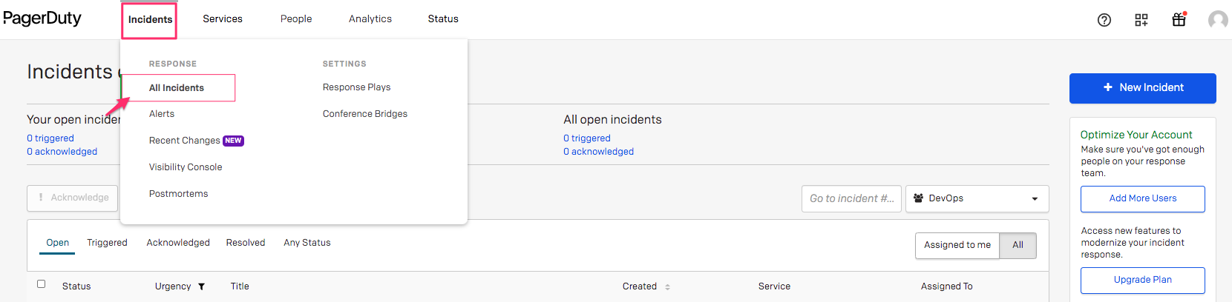Click the Urgency filter funnel icon

201,286
